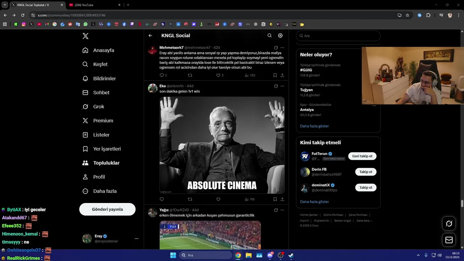Viewport: 464px width, 261px height.
Task: Show more trends via Daha fazla göster
Action: tap(314, 126)
